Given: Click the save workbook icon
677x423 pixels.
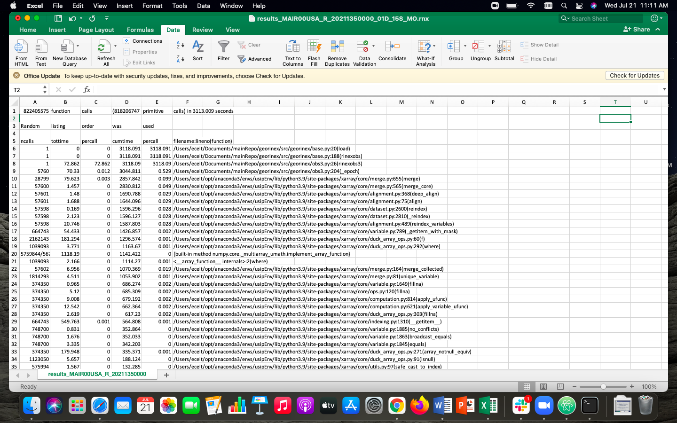Looking at the screenshot, I should point(58,18).
